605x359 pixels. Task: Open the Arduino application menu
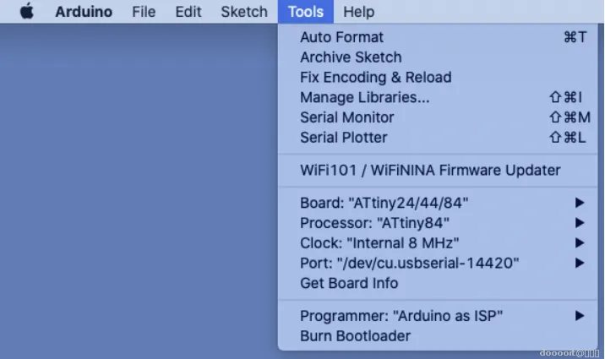click(84, 12)
